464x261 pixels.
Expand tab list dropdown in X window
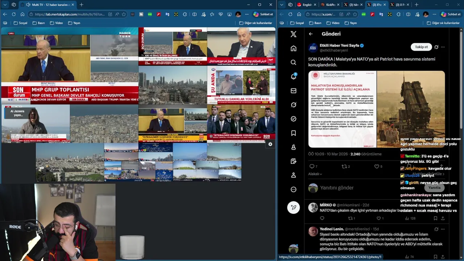282,5
